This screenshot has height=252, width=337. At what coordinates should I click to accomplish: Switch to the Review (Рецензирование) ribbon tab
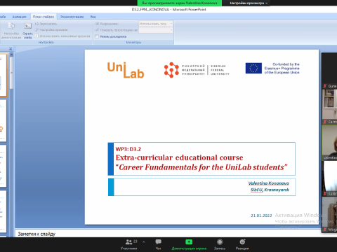pos(72,17)
